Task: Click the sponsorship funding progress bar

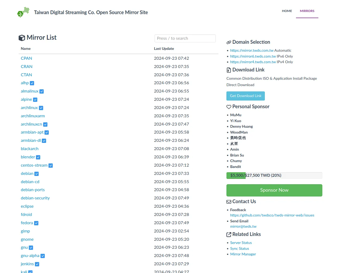Action: coord(274,175)
